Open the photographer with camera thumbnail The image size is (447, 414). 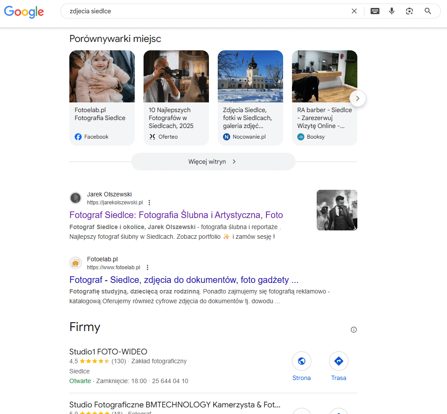[176, 76]
